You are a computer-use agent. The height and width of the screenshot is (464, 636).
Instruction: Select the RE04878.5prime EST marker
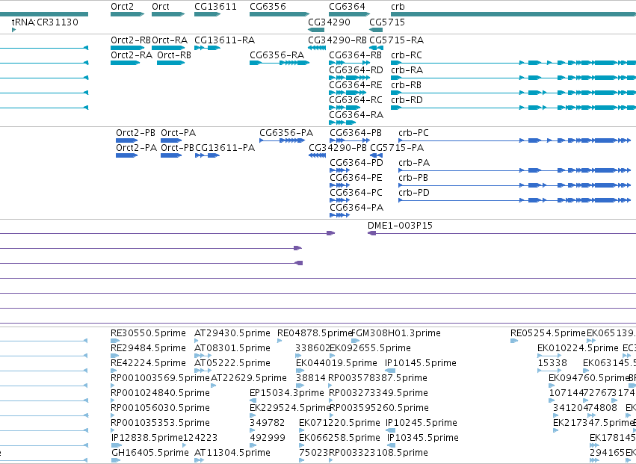[280, 341]
